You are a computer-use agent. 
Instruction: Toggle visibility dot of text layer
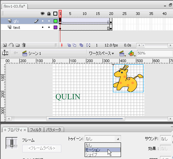[43, 27]
